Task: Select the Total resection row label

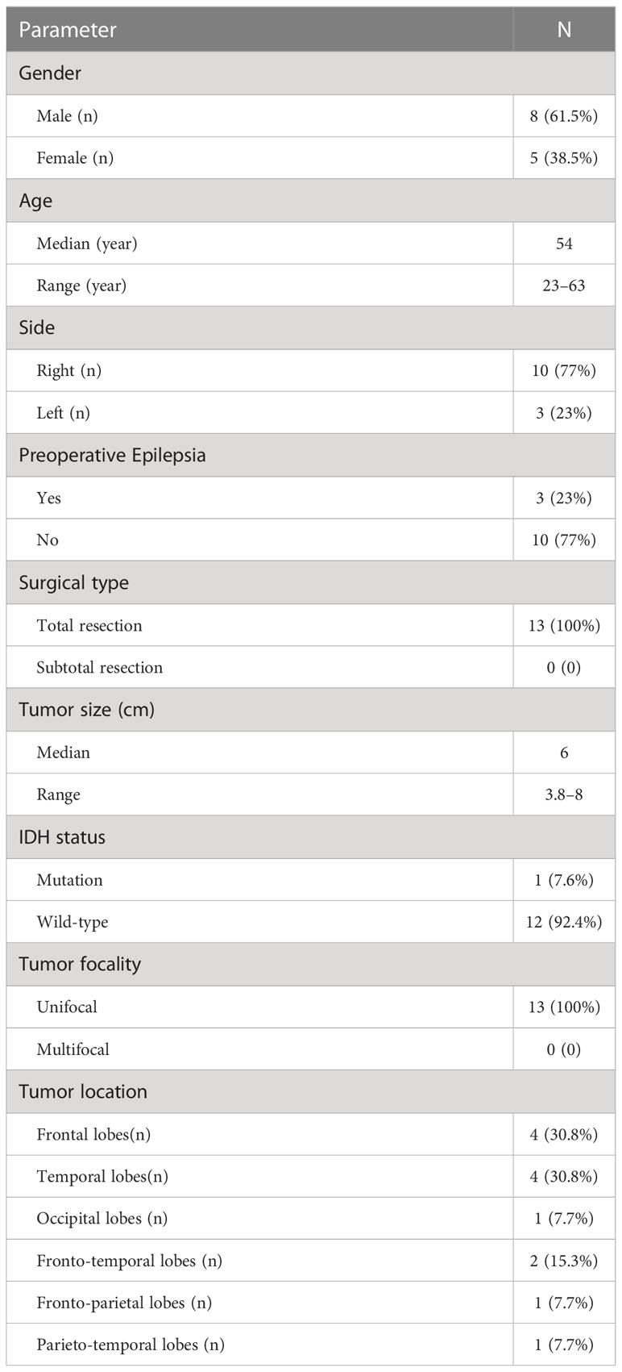Action: pyautogui.click(x=89, y=626)
